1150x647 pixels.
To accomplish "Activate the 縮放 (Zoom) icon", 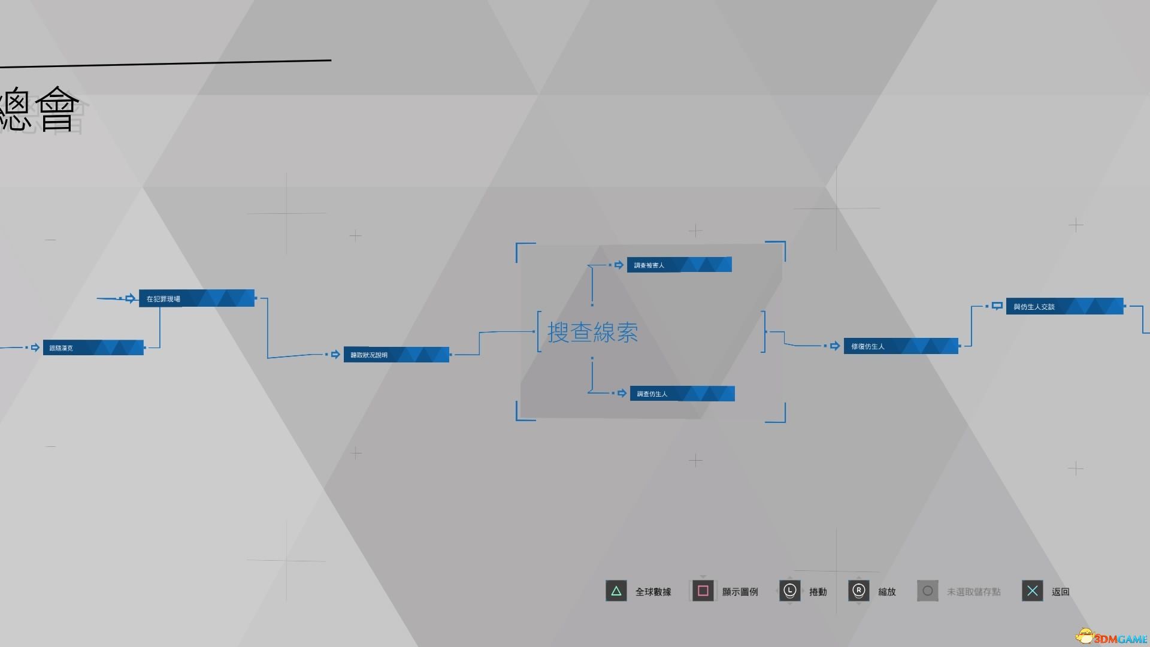I will click(860, 591).
